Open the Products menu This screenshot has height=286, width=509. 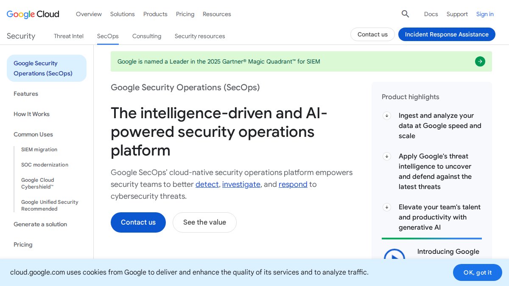tap(155, 14)
